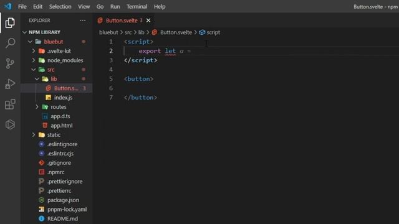Click the .npmrc file icon
The width and height of the screenshot is (399, 224).
click(x=42, y=172)
